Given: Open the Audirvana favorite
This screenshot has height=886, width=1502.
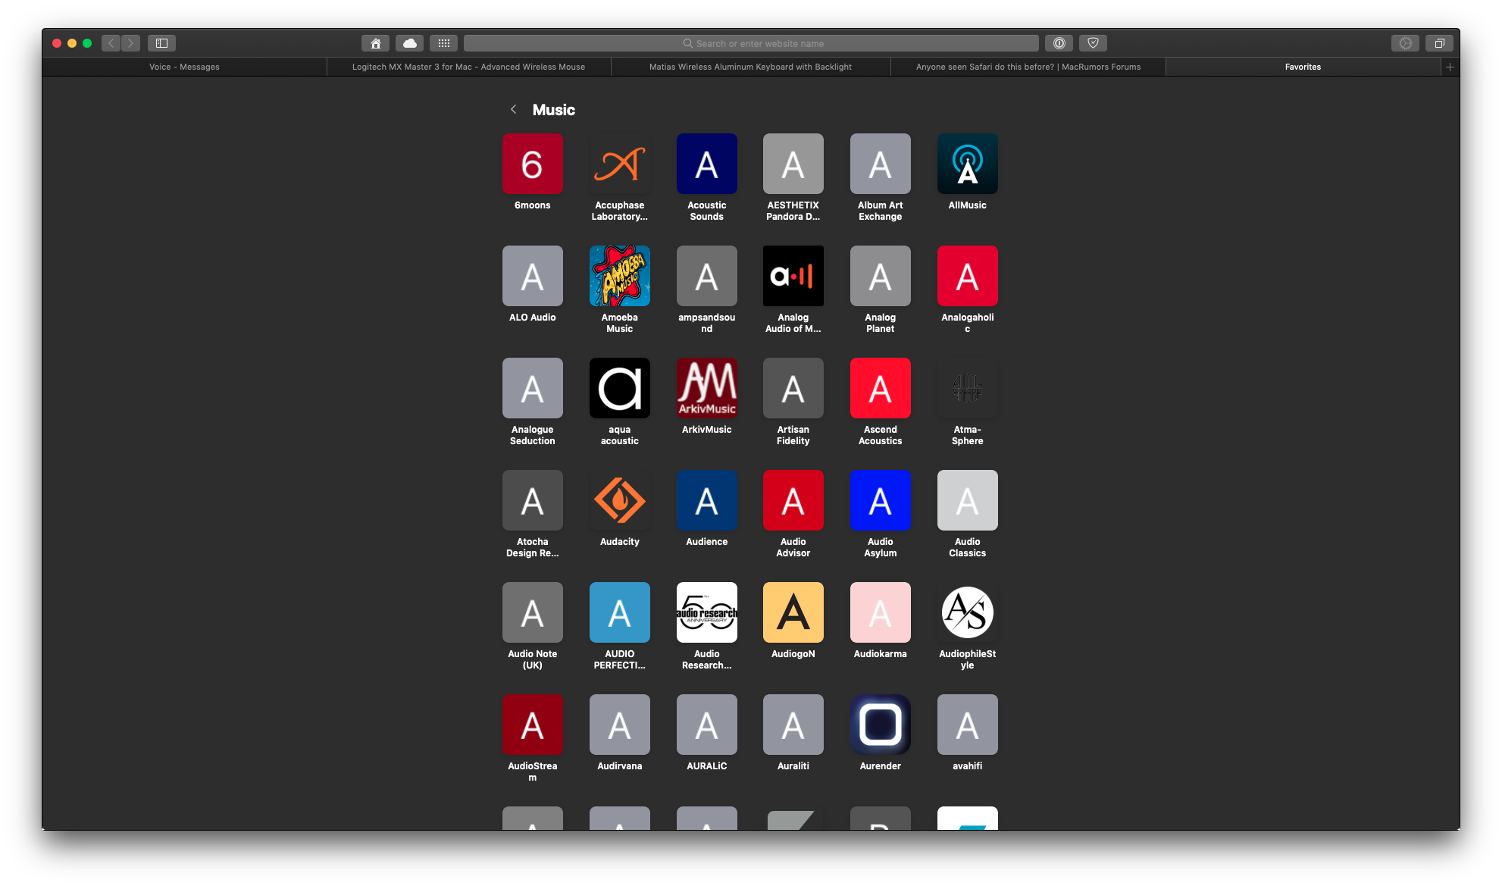Looking at the screenshot, I should click(619, 725).
